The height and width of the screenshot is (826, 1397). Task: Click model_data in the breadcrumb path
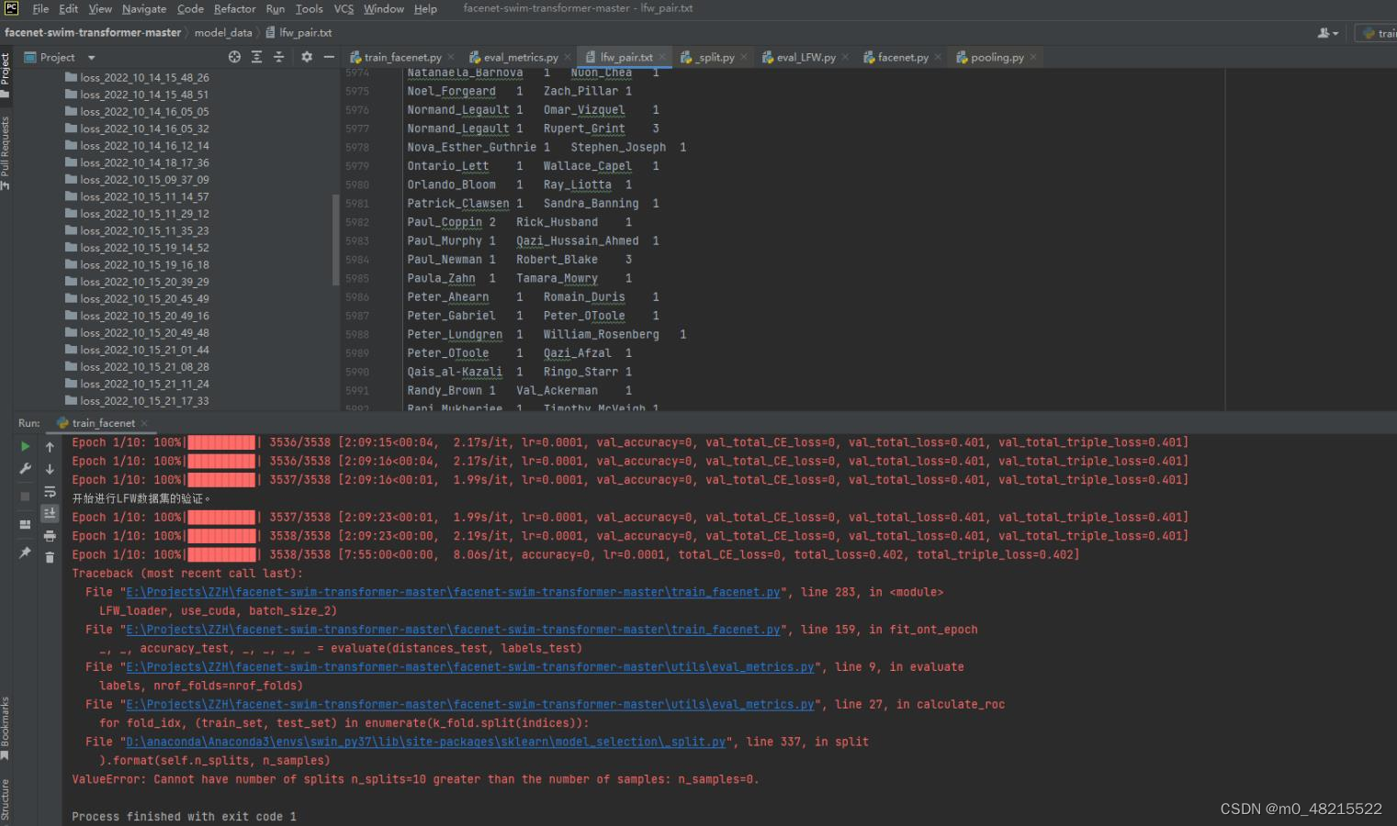pyautogui.click(x=223, y=33)
